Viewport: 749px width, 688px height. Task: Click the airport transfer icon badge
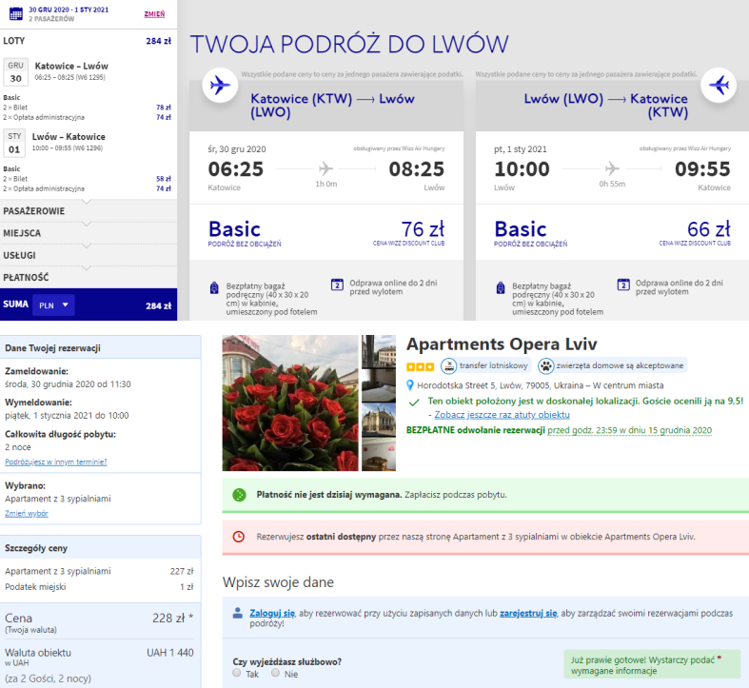pyautogui.click(x=448, y=365)
